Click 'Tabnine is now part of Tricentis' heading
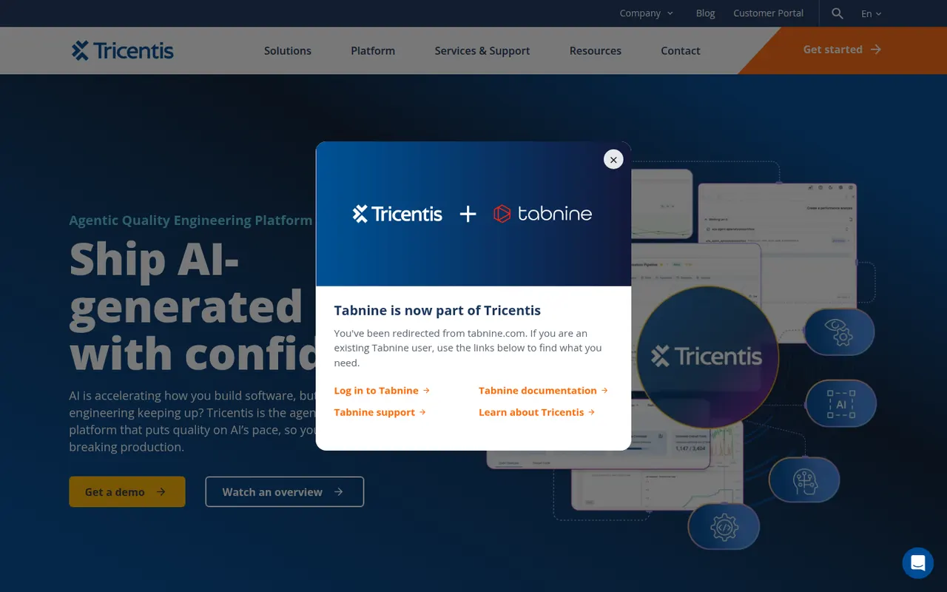Image resolution: width=947 pixels, height=592 pixels. [437, 311]
